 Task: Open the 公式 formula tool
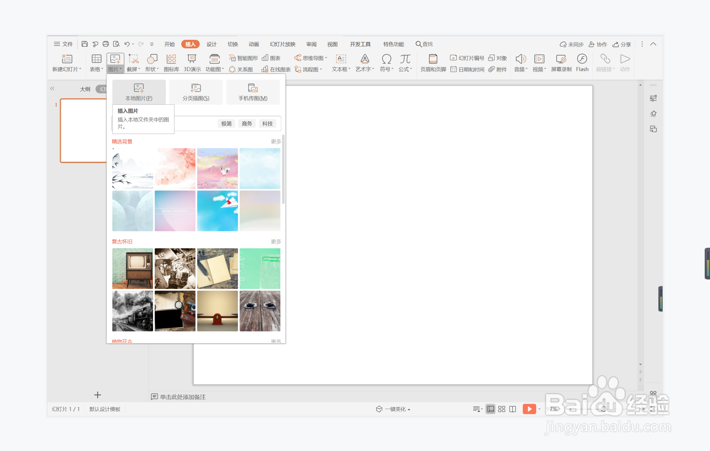click(x=405, y=63)
